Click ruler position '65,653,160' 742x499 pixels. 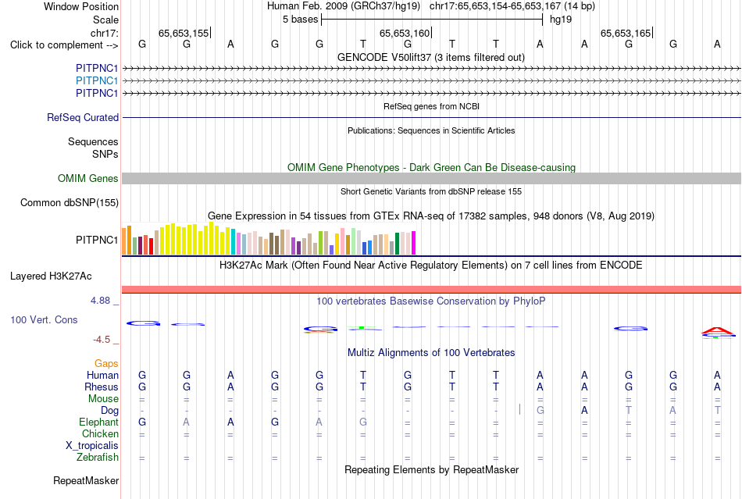405,33
